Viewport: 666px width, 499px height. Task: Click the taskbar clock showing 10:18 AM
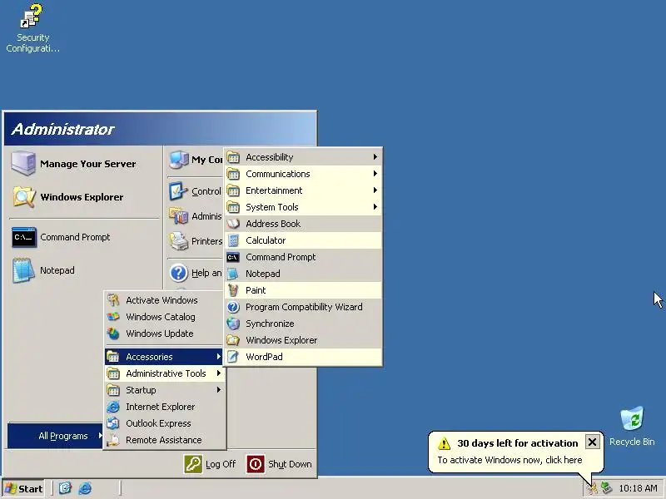638,488
